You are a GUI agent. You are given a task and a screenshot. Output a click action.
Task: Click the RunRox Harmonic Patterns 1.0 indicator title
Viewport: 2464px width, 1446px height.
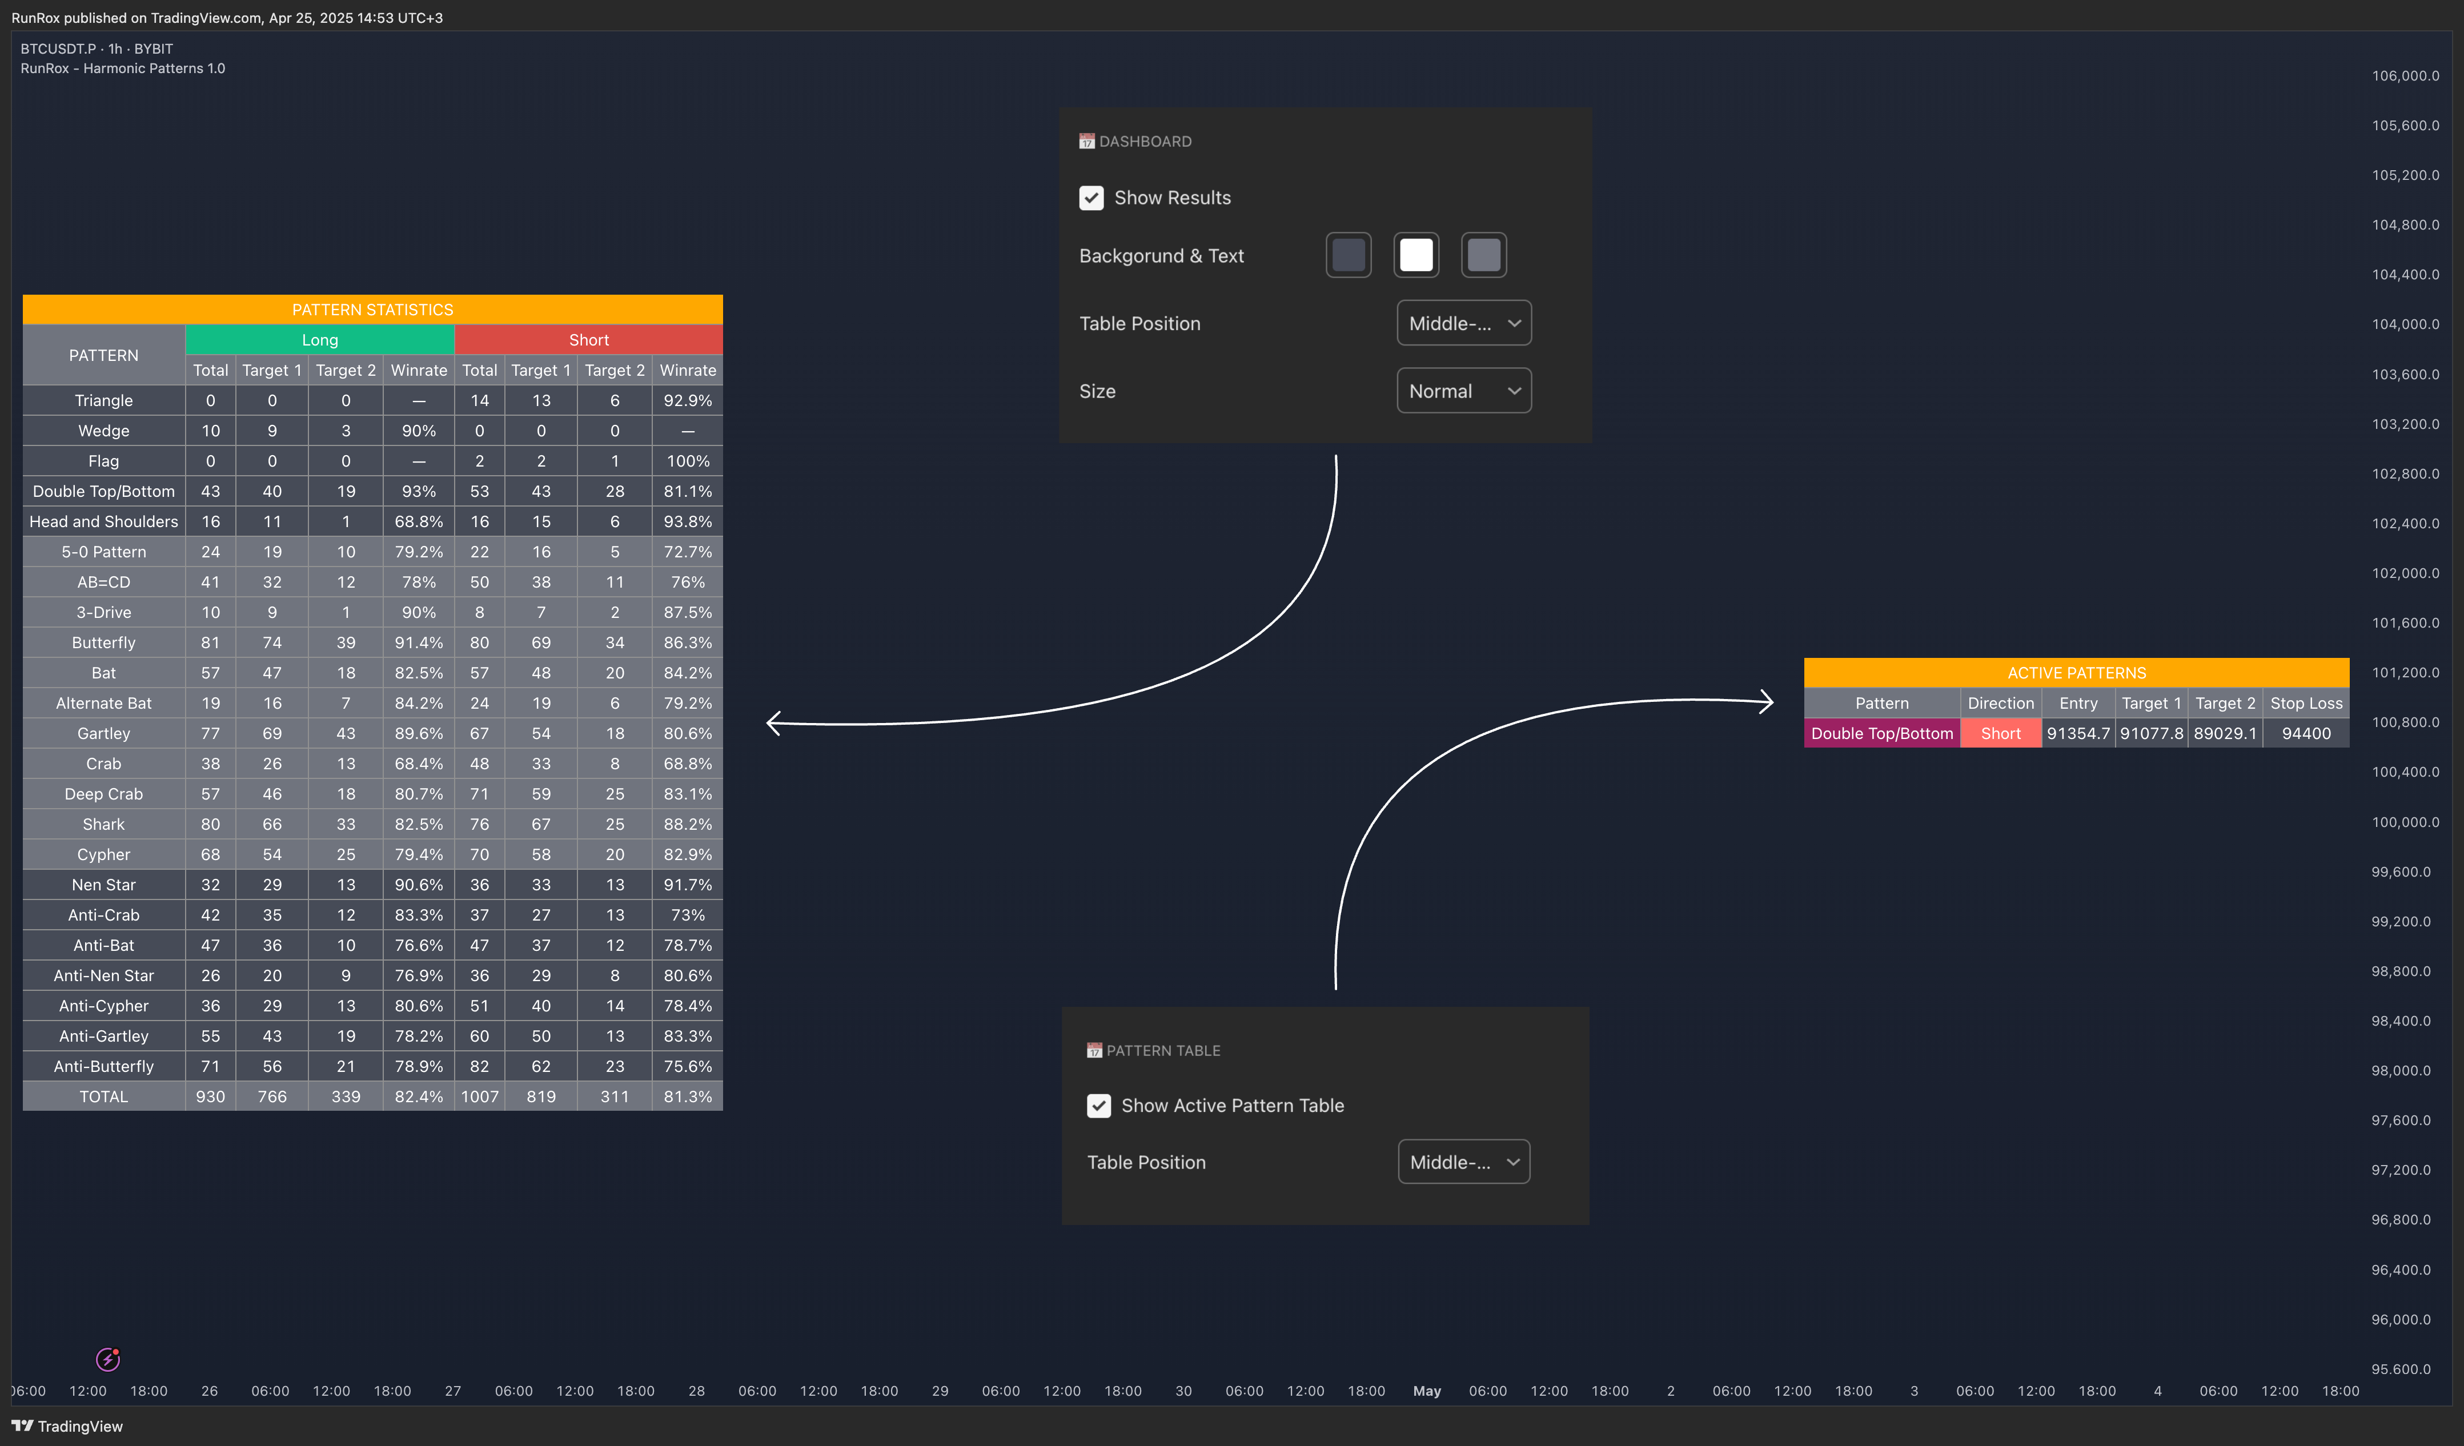(123, 69)
